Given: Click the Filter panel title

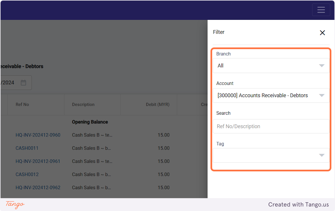Looking at the screenshot, I should coord(219,32).
